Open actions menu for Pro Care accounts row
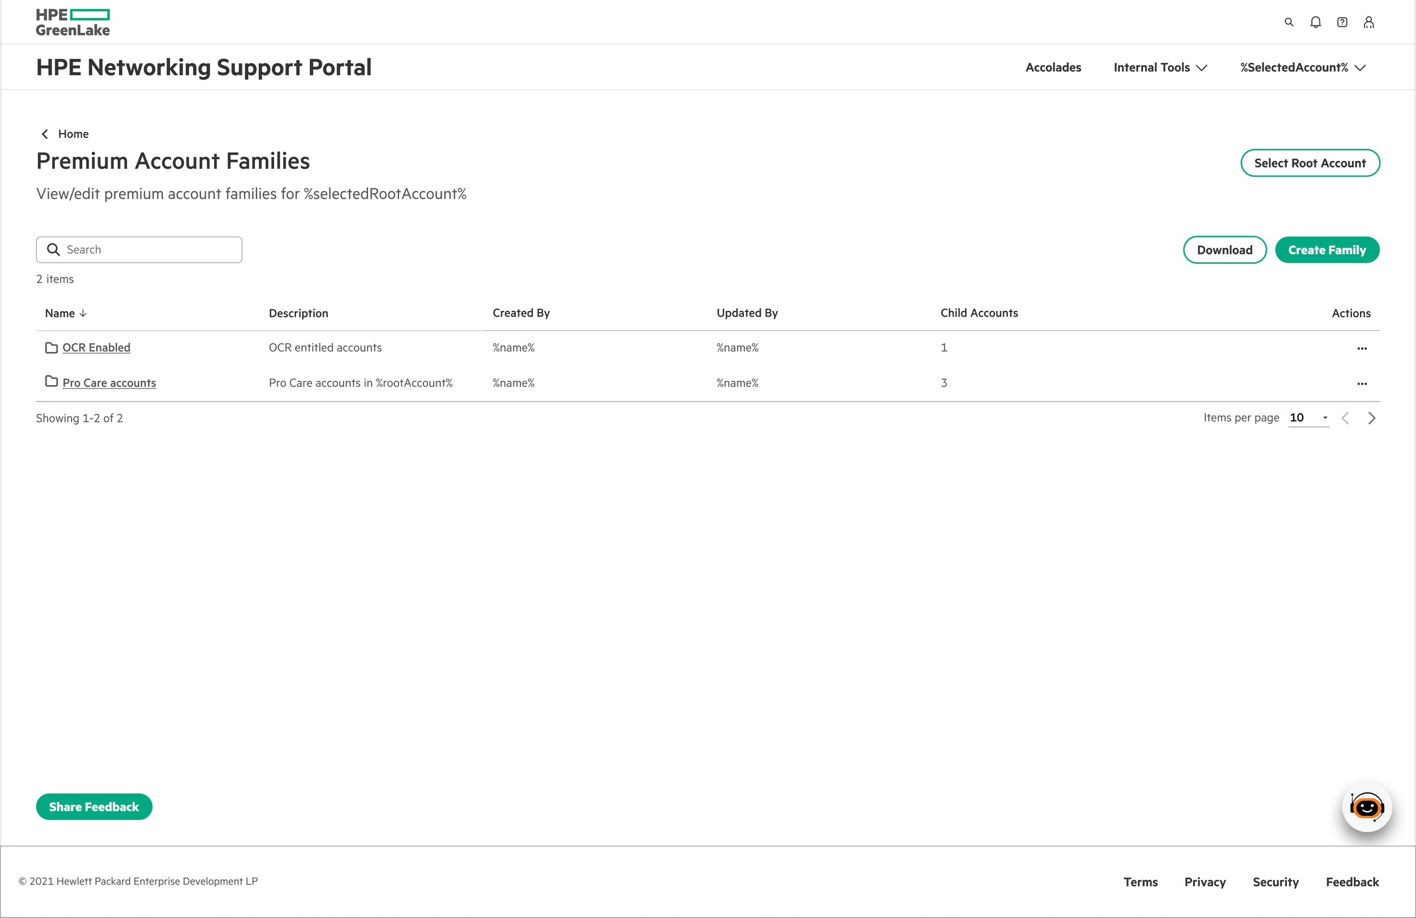Screen dimensions: 1416x918 (1361, 384)
